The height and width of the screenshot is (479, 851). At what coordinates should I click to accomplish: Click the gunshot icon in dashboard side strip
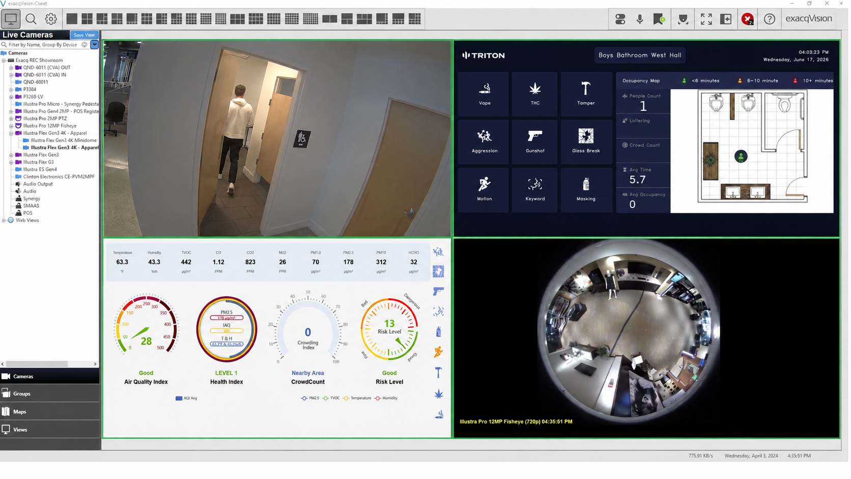click(x=438, y=291)
